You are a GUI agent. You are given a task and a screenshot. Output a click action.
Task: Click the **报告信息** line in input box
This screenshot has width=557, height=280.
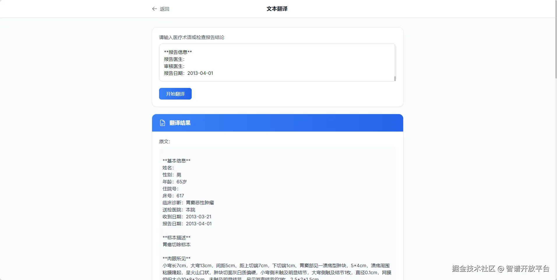click(178, 52)
